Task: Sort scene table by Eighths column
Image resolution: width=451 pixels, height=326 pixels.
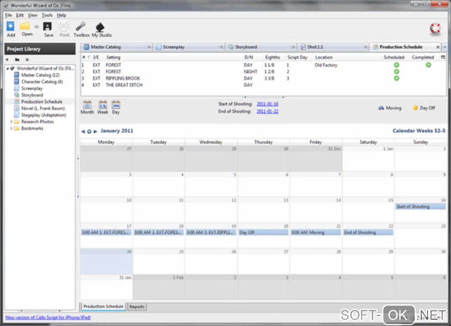Action: (272, 57)
